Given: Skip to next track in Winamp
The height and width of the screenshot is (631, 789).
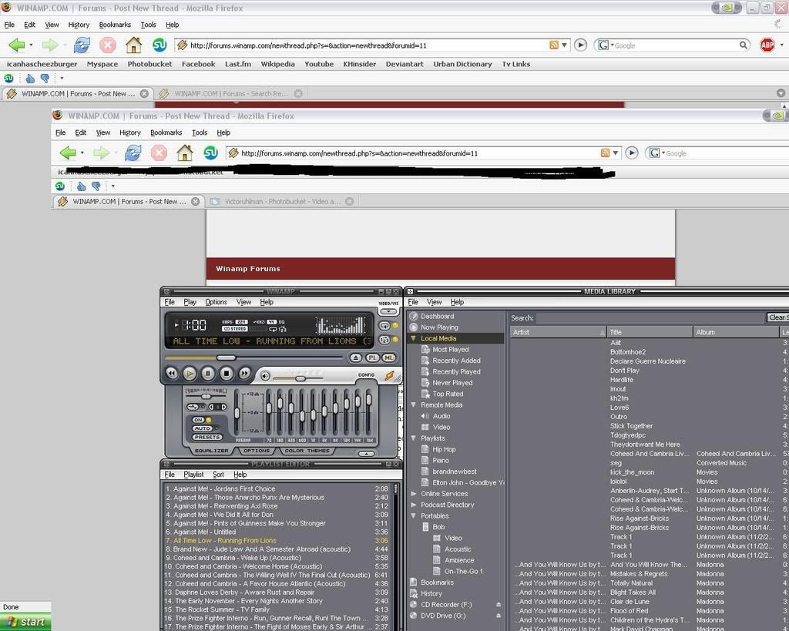Looking at the screenshot, I should point(244,374).
